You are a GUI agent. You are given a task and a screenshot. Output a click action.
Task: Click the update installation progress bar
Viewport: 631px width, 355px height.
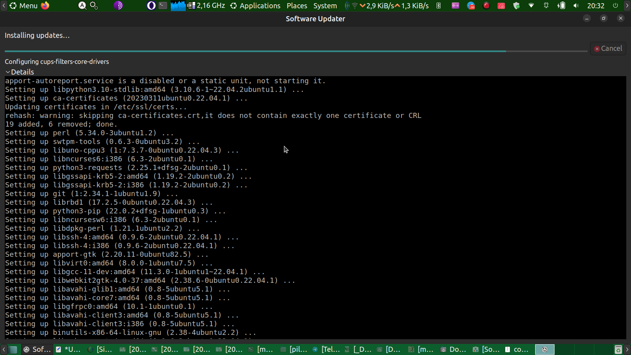click(296, 51)
